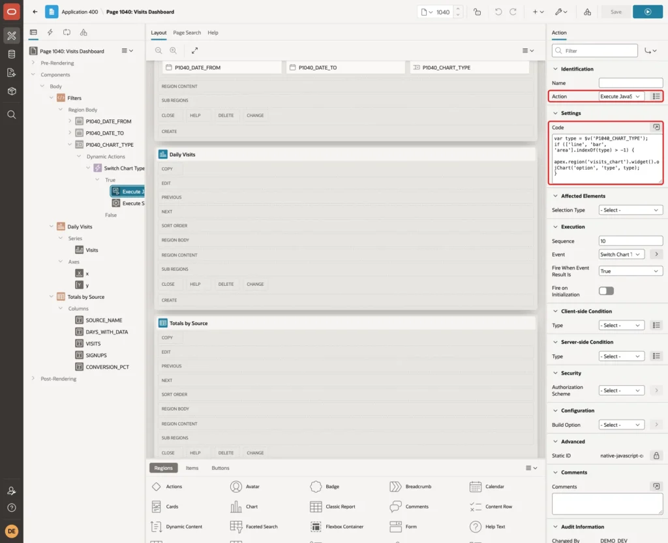This screenshot has height=543, width=668.
Task: Open the layout menu hamburger dropdown
Action: 528,50
